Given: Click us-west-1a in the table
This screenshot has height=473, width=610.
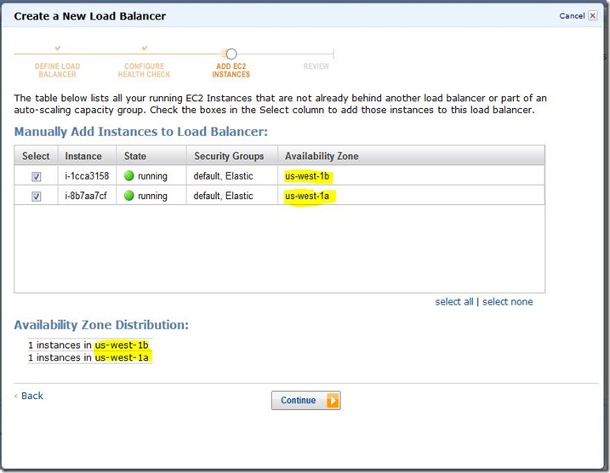Looking at the screenshot, I should [x=307, y=196].
